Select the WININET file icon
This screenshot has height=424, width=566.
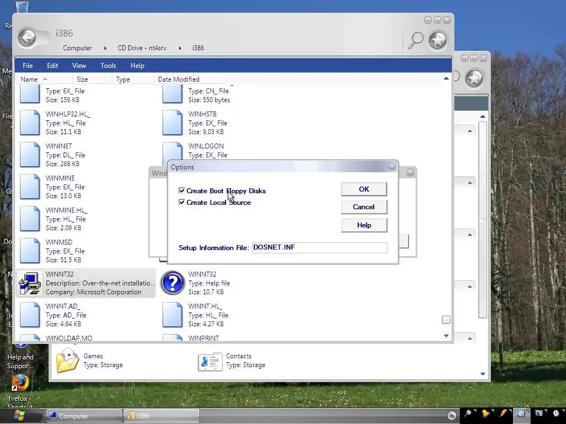[30, 155]
